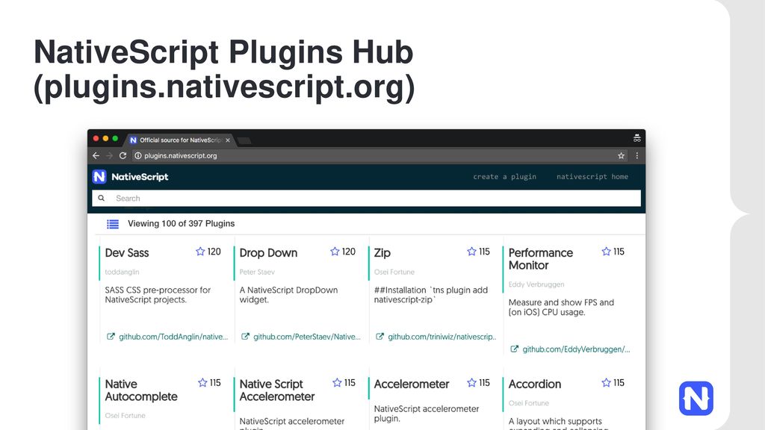Open Chrome three-dot menu
This screenshot has height=430, width=765.
(x=637, y=156)
